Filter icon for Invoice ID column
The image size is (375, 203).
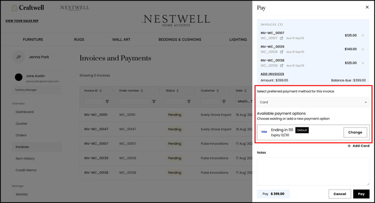point(107,102)
